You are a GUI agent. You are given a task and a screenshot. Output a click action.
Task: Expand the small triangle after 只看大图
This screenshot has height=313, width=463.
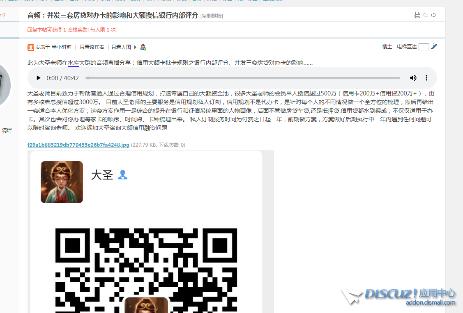(x=135, y=47)
